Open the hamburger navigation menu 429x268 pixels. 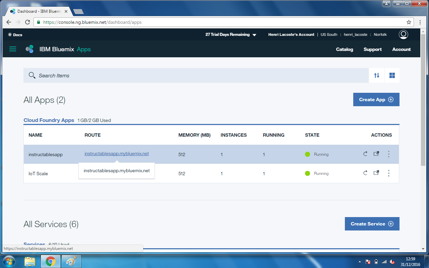point(13,49)
